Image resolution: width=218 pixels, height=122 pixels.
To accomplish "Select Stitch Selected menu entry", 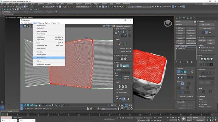I will point(49,48).
